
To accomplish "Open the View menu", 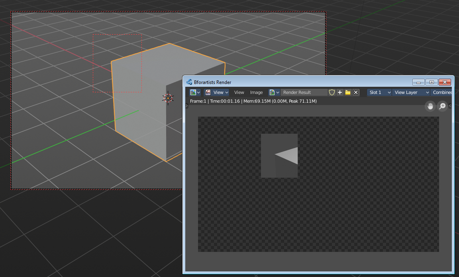I will (239, 92).
